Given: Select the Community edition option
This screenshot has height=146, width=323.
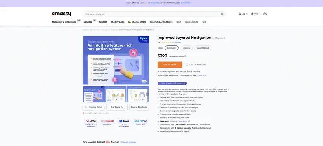Looking at the screenshot, I should (172, 48).
